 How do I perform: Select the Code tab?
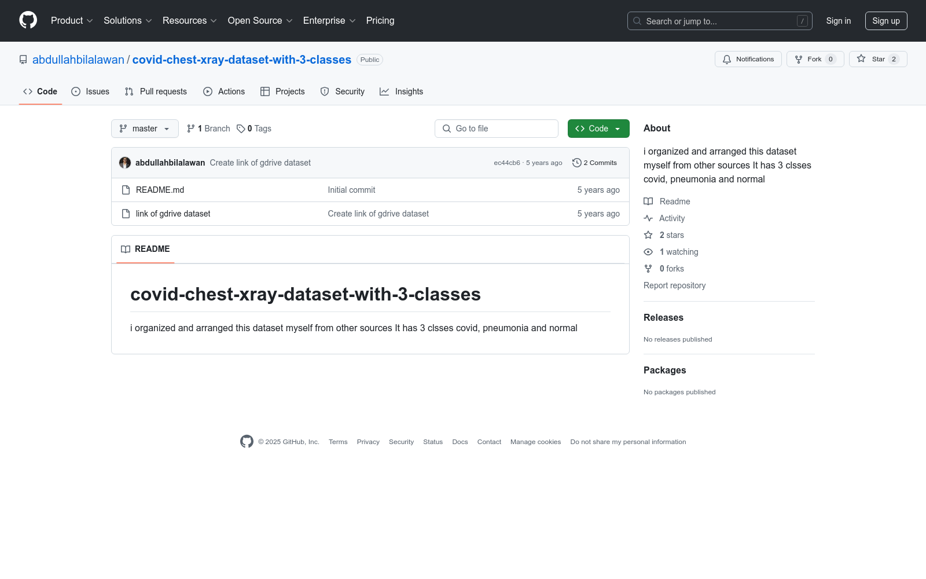click(x=41, y=91)
